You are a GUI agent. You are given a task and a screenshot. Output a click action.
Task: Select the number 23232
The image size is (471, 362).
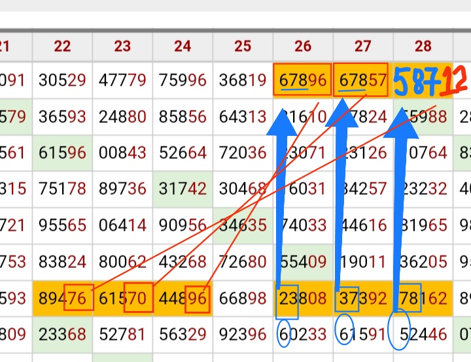(x=423, y=189)
